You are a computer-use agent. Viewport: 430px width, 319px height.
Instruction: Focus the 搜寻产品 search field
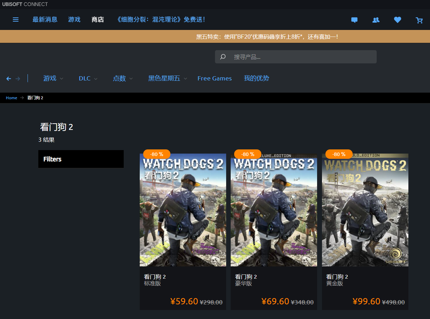(296, 57)
